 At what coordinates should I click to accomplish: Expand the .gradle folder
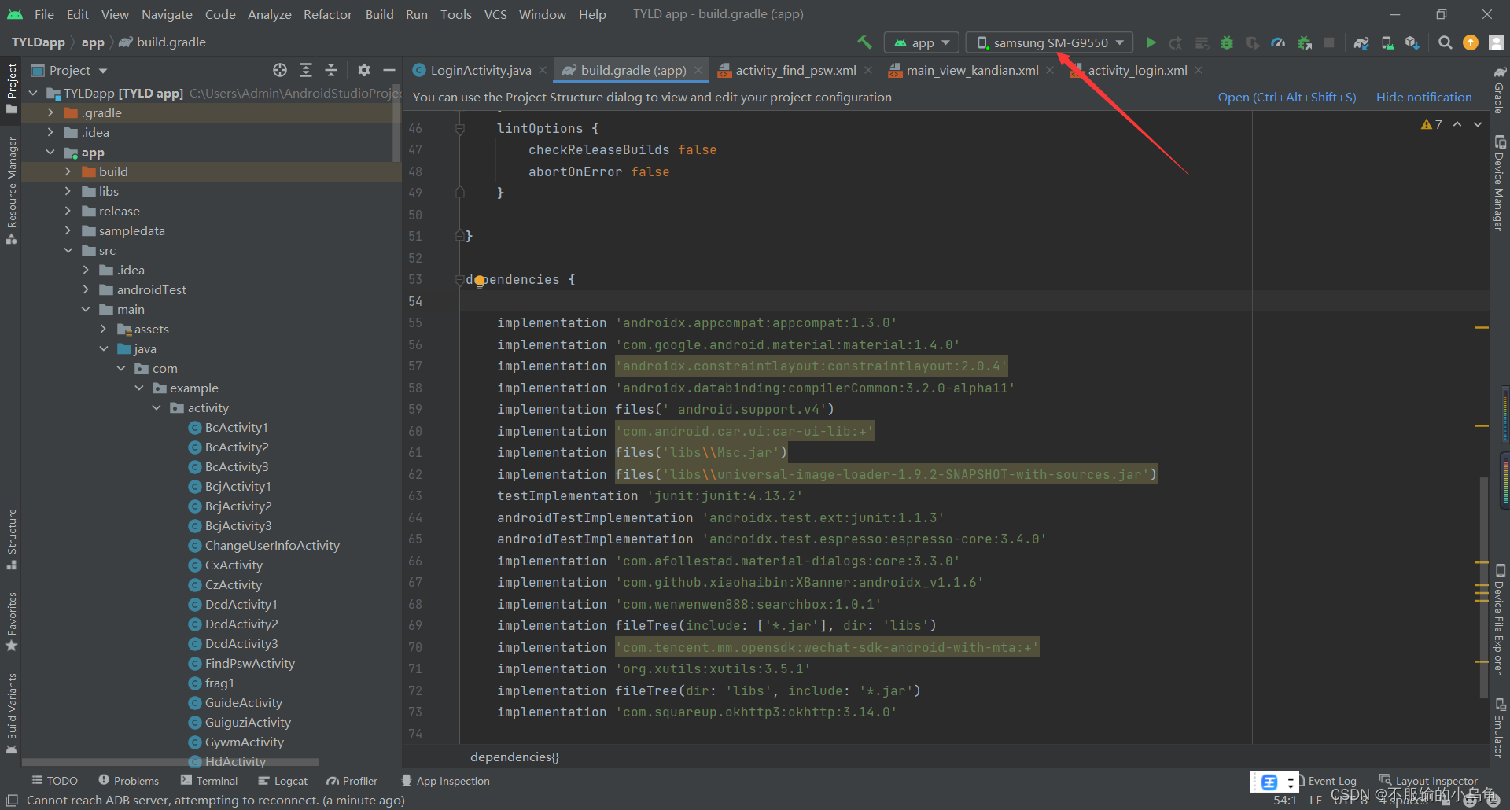click(50, 112)
